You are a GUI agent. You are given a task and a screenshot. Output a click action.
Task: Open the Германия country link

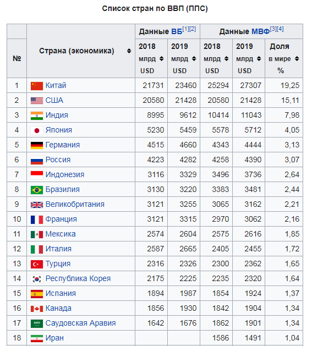(63, 145)
